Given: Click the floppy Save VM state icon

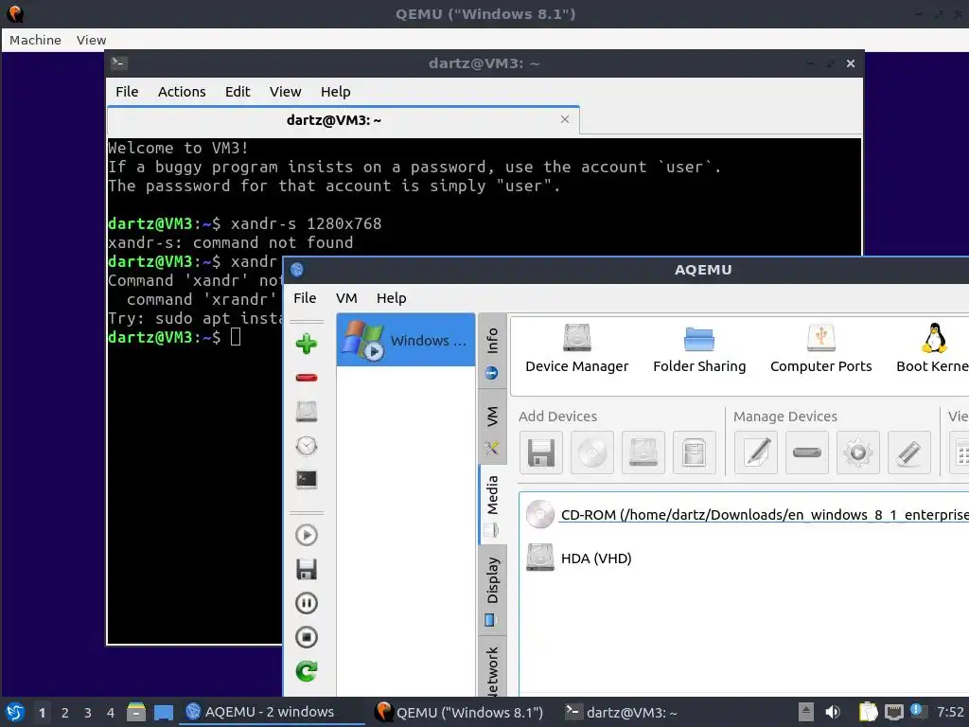Looking at the screenshot, I should click(307, 569).
